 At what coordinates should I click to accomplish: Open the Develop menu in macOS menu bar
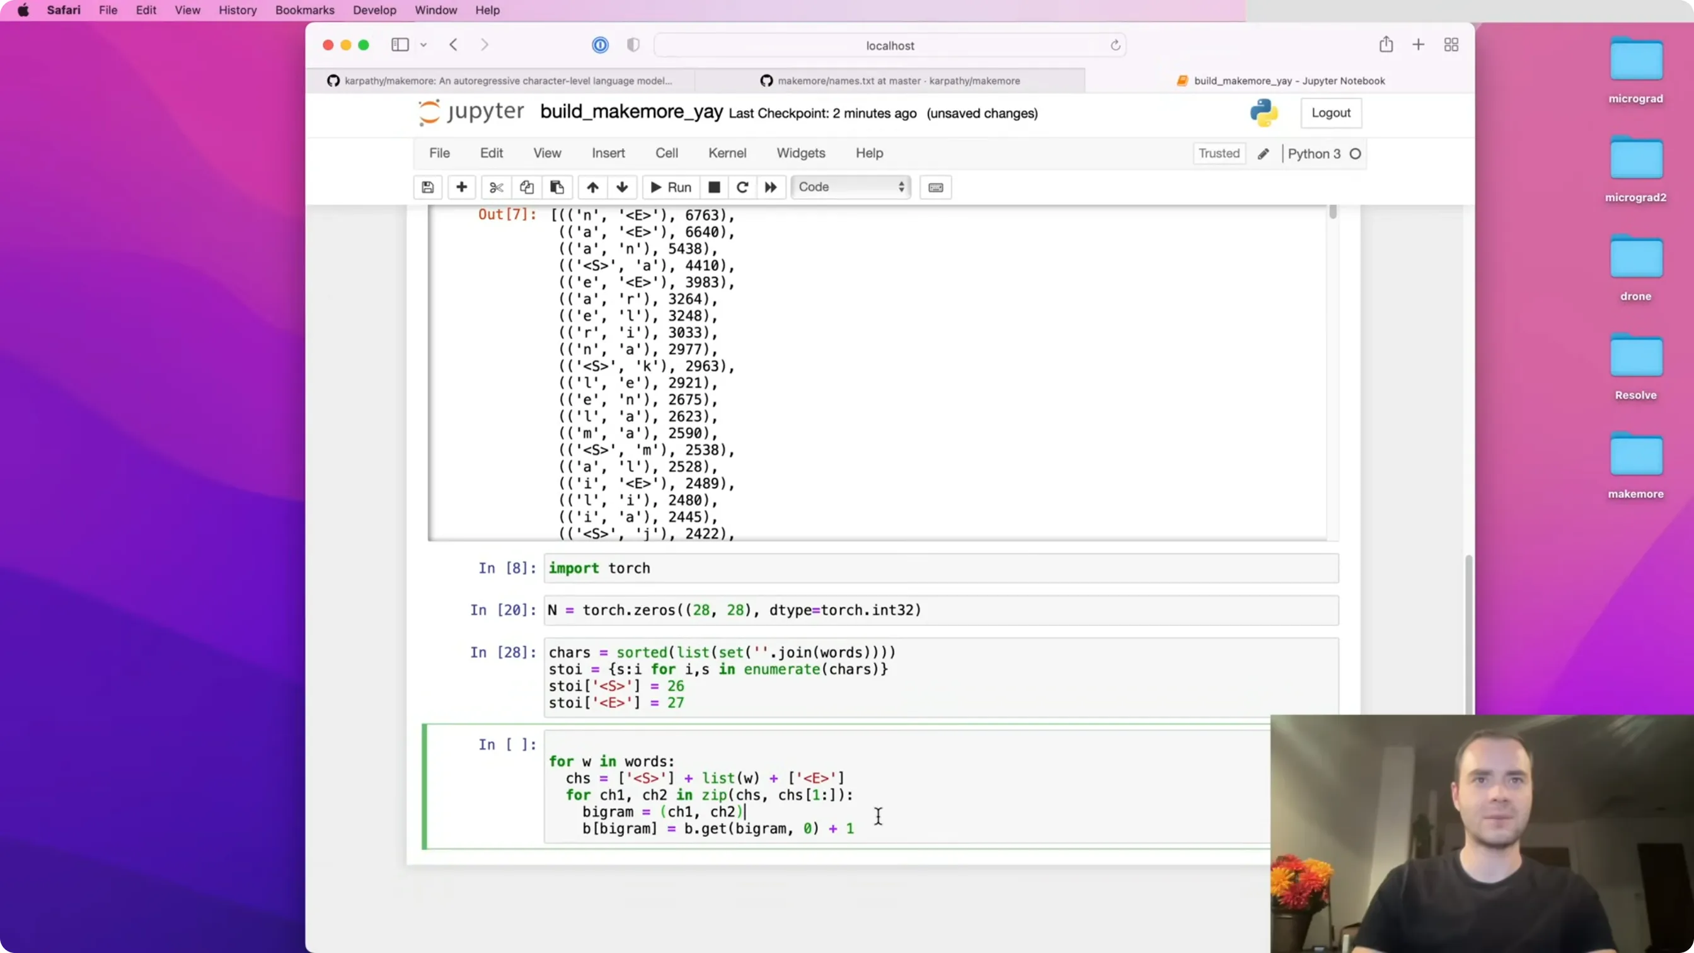click(x=374, y=11)
